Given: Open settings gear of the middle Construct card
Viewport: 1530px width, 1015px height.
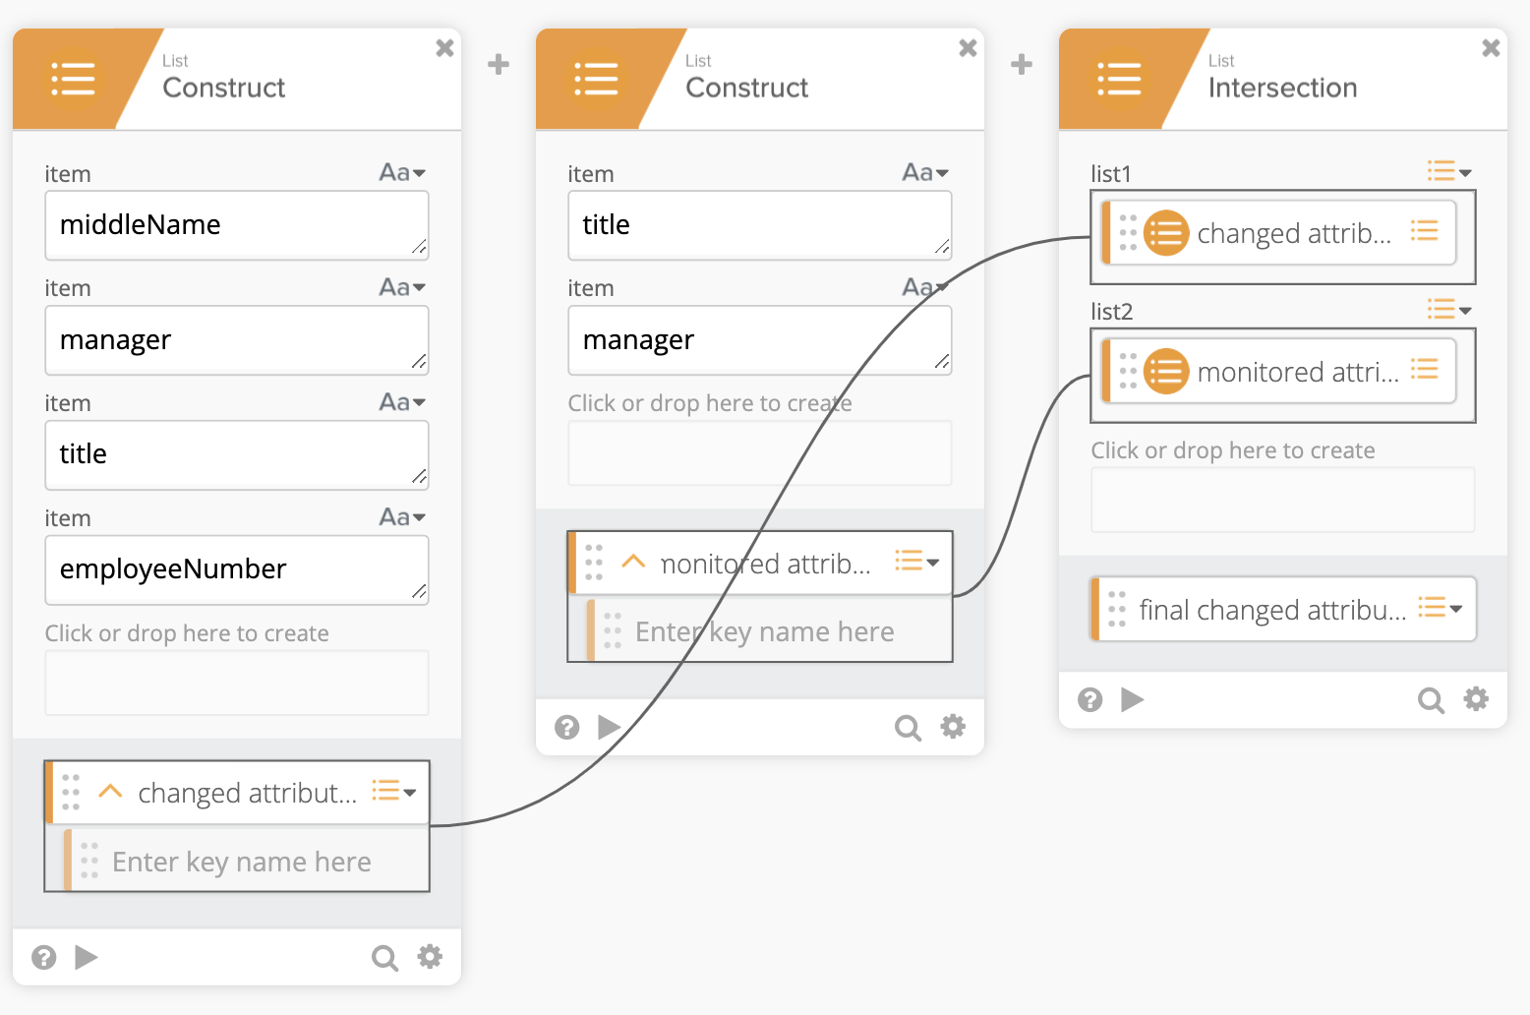Looking at the screenshot, I should [x=953, y=727].
